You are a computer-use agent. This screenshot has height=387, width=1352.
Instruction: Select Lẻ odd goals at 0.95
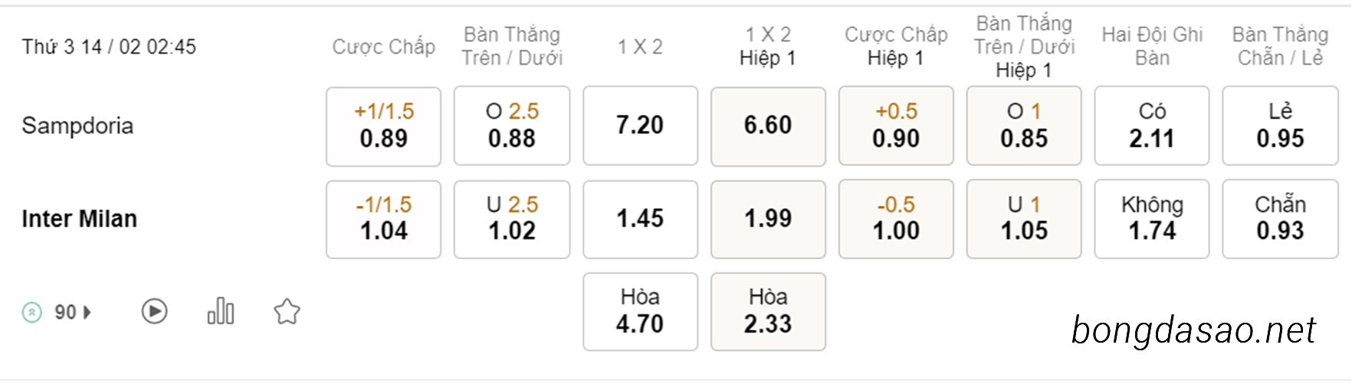click(1280, 125)
